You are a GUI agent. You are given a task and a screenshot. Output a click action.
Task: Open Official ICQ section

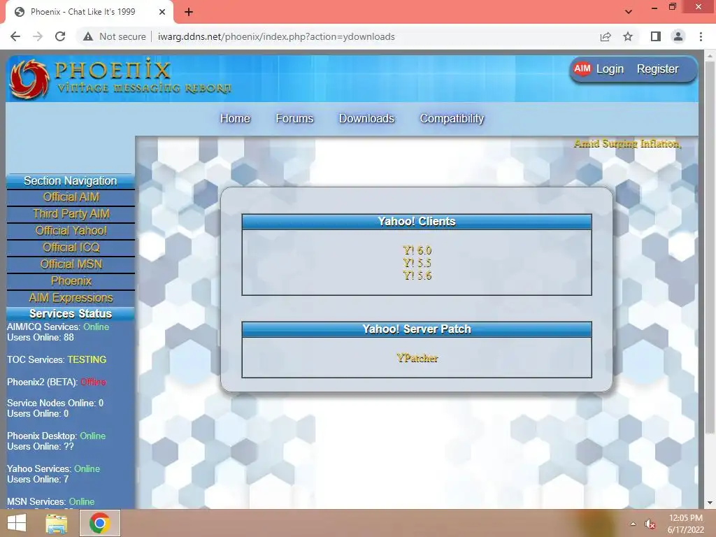click(71, 248)
